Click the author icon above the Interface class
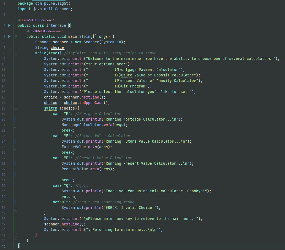 pyautogui.click(x=19, y=20)
